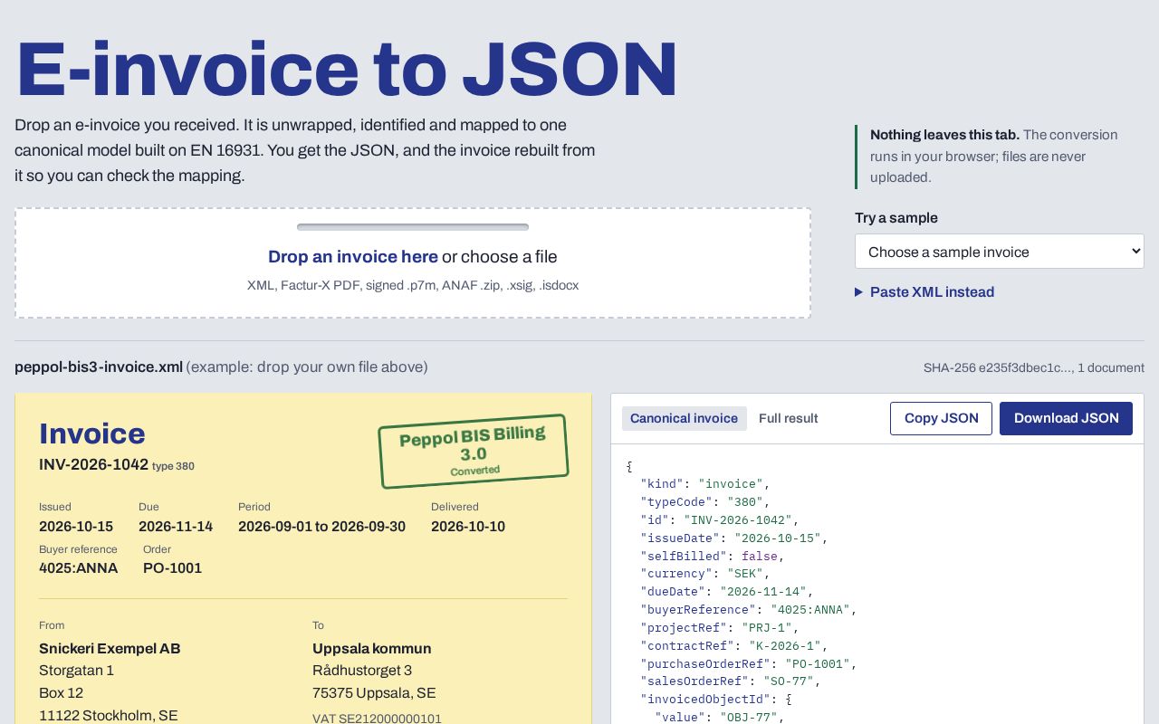Click the E-invoice to JSON heading
1159x724 pixels.
pos(347,69)
